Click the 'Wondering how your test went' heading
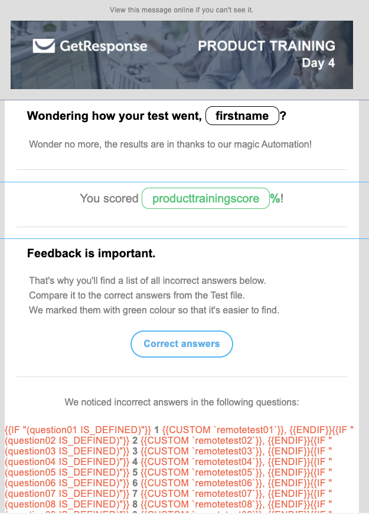 114,116
